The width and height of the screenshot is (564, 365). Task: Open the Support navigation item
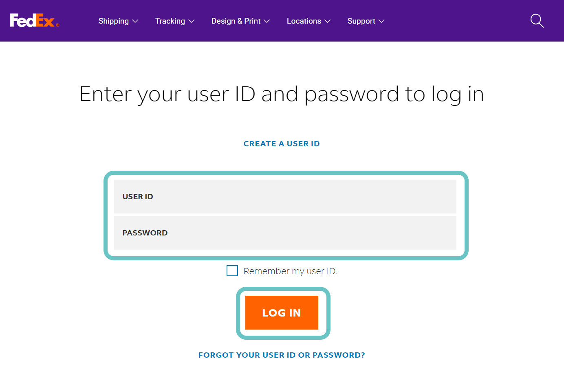(361, 21)
